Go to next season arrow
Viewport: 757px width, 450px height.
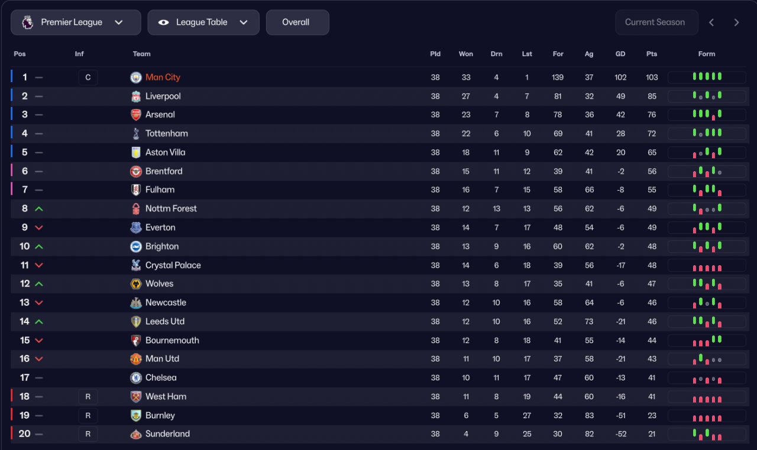point(736,22)
